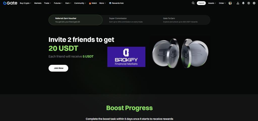Click the Deposit button

point(201,3)
